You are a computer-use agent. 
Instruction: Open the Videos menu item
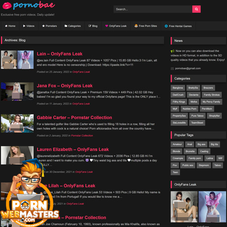pos(29,26)
